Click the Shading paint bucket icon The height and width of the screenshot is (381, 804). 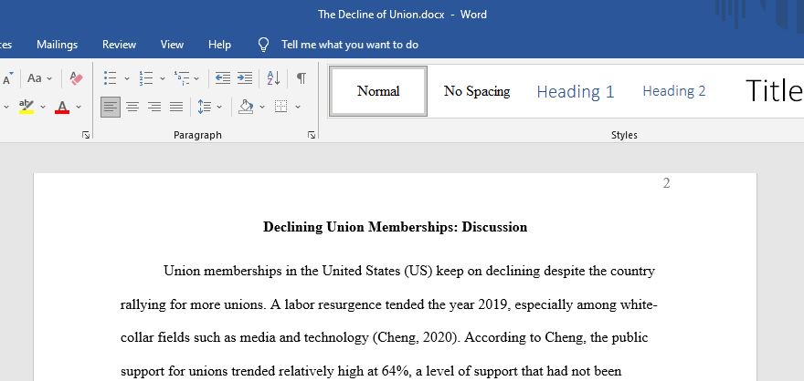tap(246, 107)
